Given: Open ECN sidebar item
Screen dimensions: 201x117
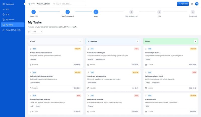Looking at the screenshot, I should click(x=13, y=15).
